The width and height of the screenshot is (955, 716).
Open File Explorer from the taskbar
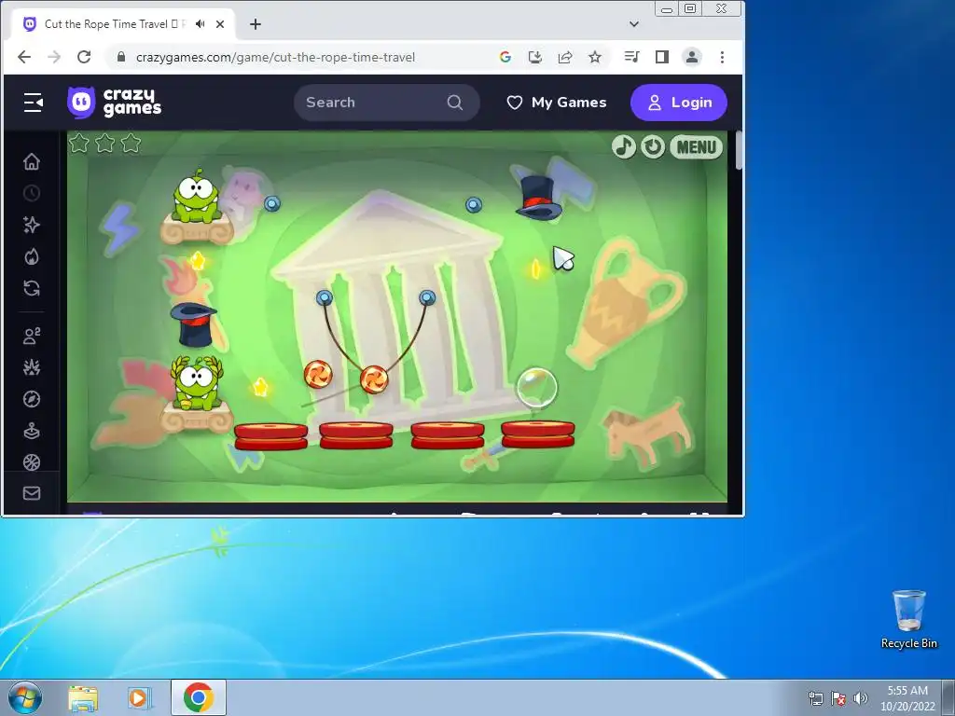point(83,697)
